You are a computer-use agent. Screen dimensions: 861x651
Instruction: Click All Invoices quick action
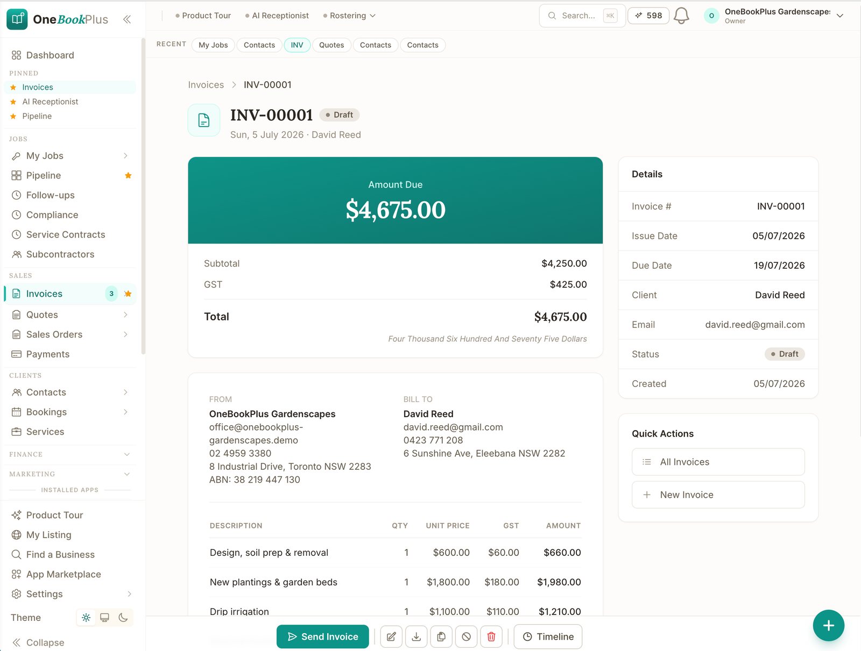[x=718, y=462]
